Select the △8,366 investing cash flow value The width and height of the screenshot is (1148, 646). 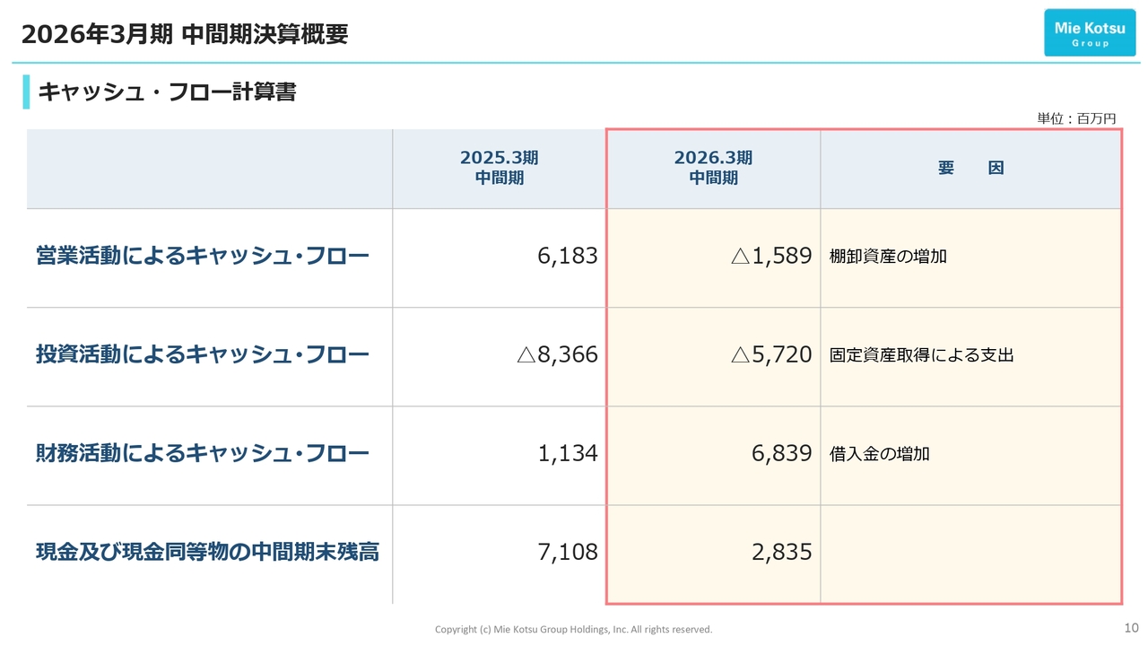pyautogui.click(x=557, y=355)
